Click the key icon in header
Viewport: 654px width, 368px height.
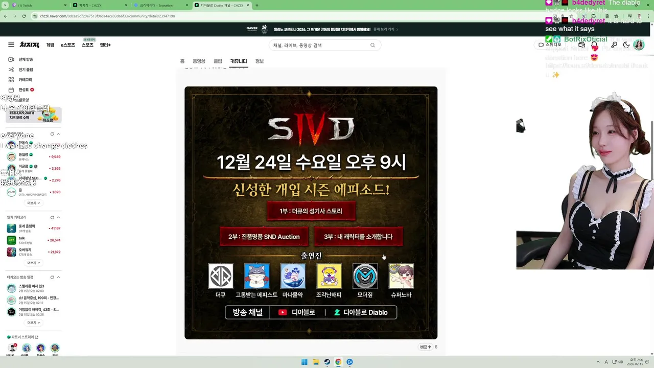[x=614, y=45]
